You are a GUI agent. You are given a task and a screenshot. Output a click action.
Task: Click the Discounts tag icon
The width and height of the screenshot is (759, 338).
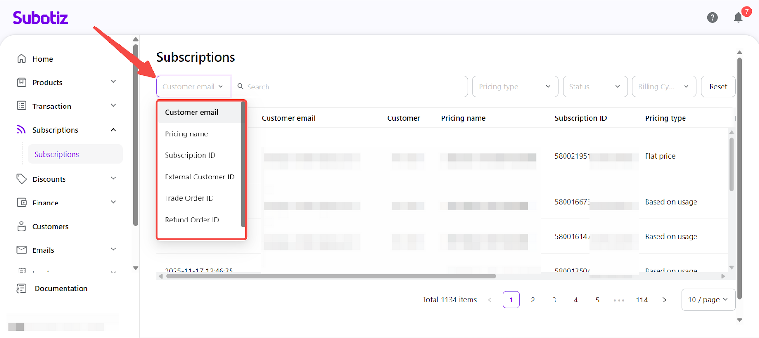[21, 179]
